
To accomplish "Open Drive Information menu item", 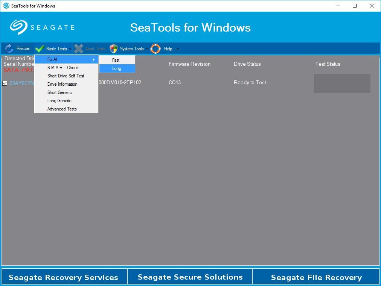I will [66, 84].
